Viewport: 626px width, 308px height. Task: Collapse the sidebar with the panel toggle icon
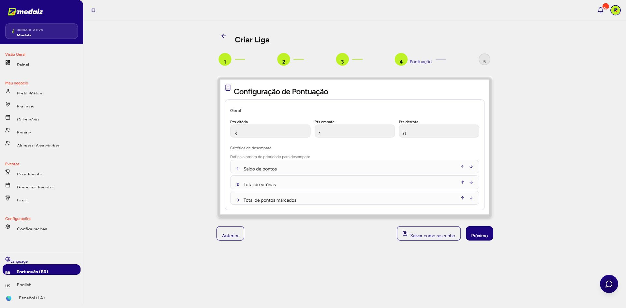coord(93,10)
